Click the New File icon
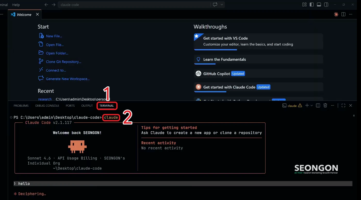361x200 pixels. [x=41, y=36]
